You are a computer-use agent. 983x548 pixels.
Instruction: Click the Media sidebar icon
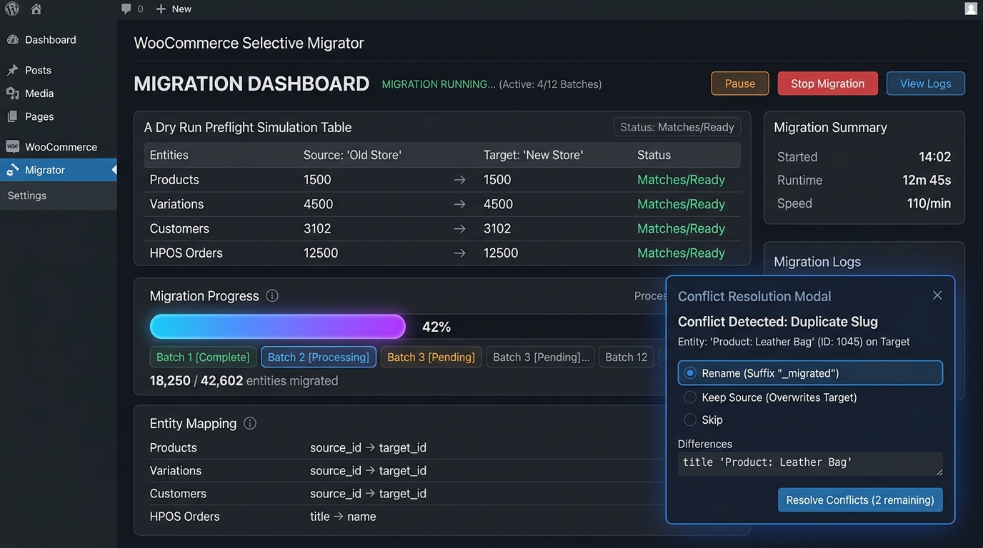point(13,93)
